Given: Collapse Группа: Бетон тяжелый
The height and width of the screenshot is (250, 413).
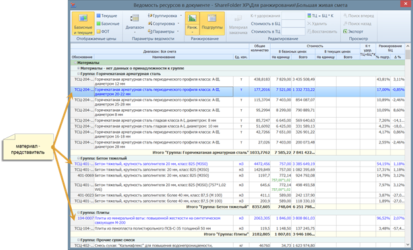Looking at the screenshot, I should 78,159.
